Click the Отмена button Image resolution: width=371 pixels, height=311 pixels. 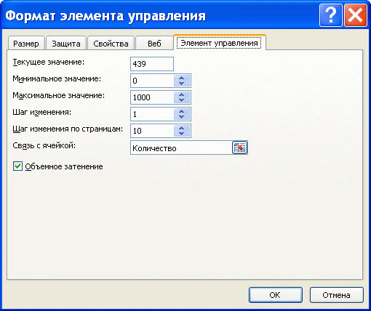(x=336, y=295)
